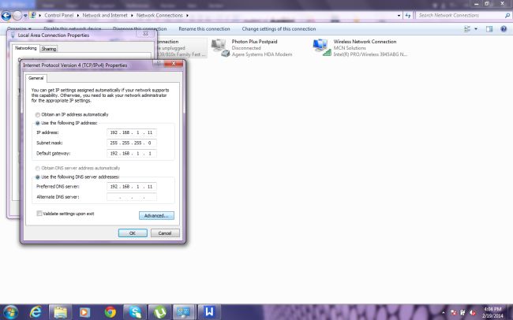Viewport: 513px width, 320px height.
Task: Click the search magnifier icon
Action: 507,15
